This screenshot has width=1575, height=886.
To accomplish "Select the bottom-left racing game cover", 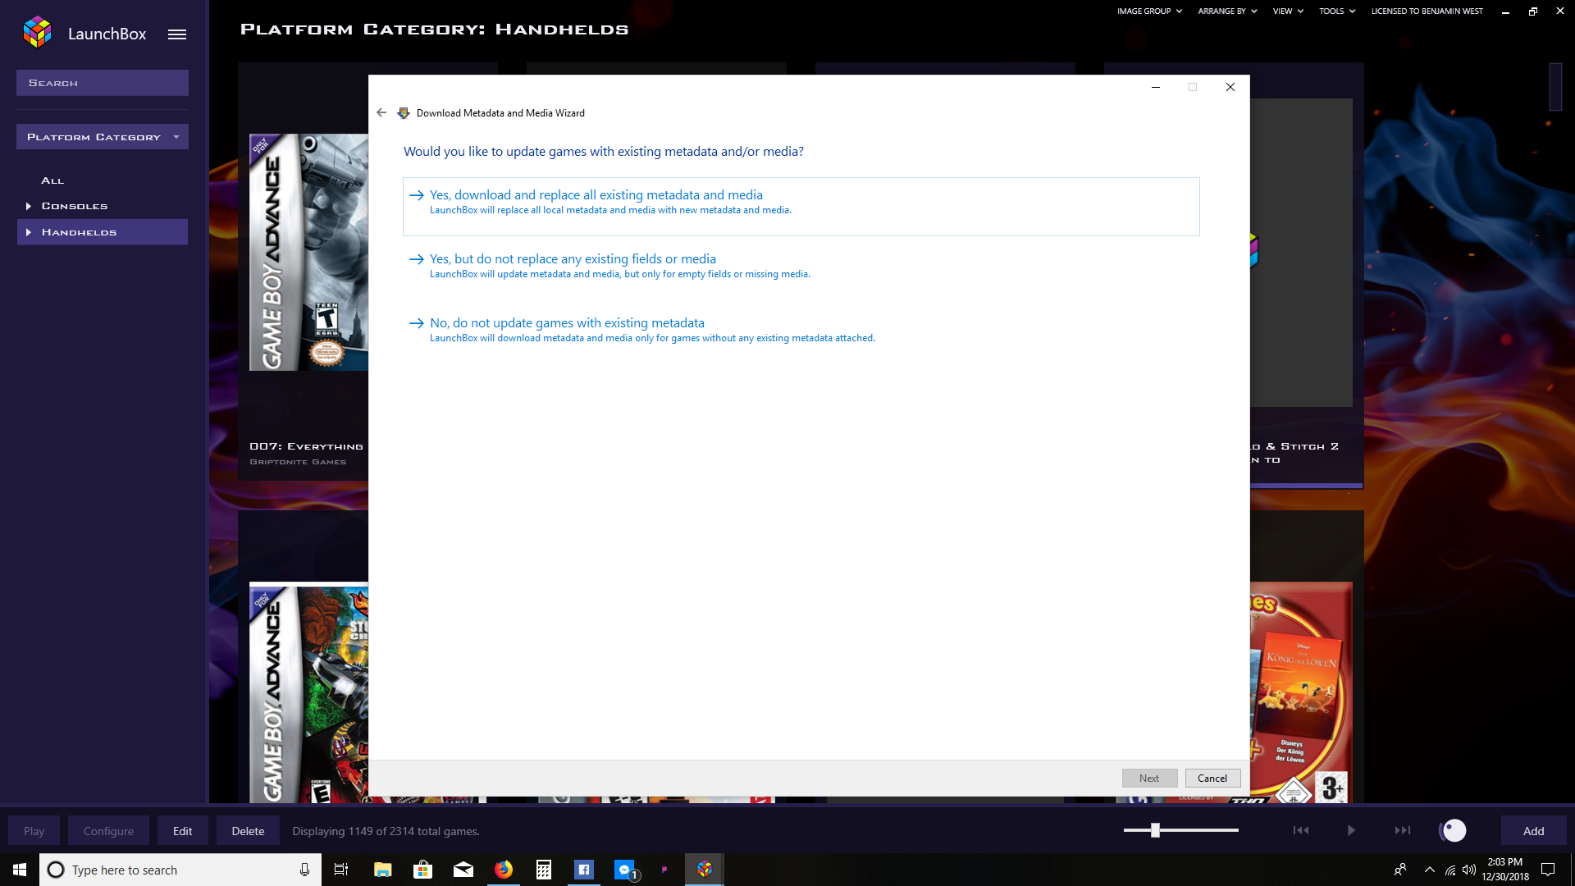I will coord(308,694).
